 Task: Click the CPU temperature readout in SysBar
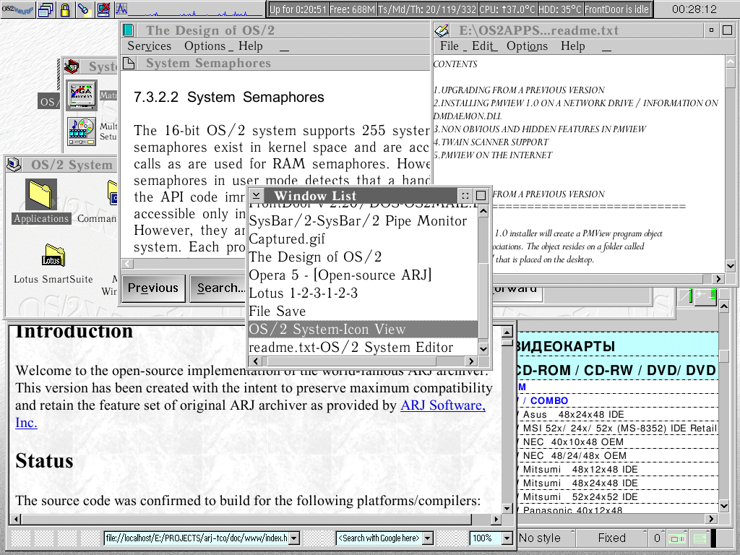[x=508, y=9]
